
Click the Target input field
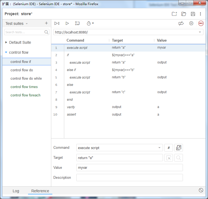point(120,158)
